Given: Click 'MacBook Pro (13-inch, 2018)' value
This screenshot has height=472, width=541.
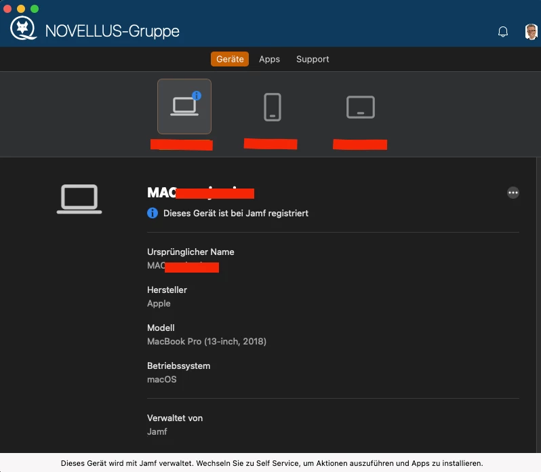Looking at the screenshot, I should pos(207,341).
